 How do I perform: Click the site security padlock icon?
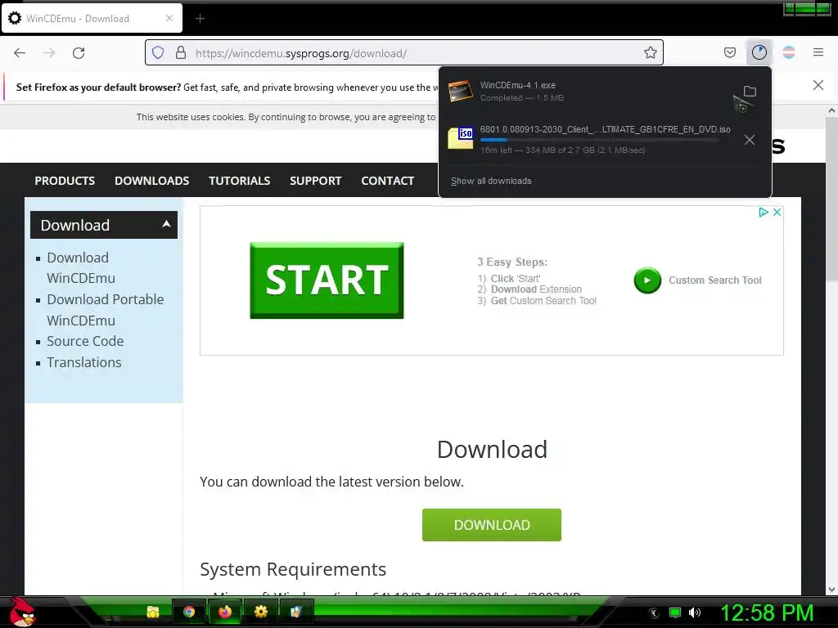(x=181, y=53)
